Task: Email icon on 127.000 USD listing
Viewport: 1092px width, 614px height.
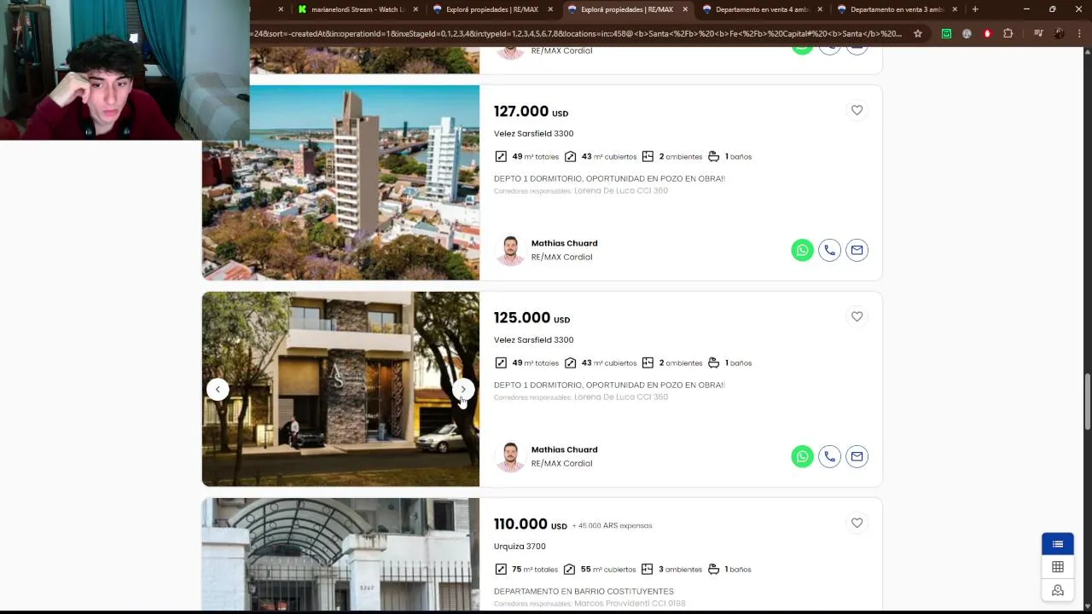Action: click(x=857, y=250)
